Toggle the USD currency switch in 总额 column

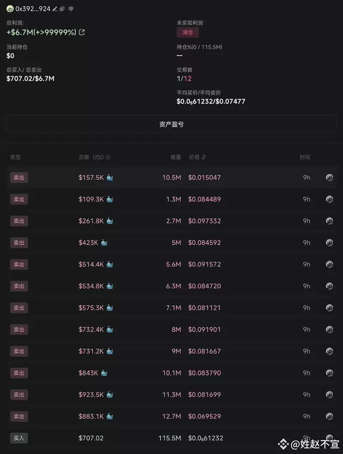107,157
